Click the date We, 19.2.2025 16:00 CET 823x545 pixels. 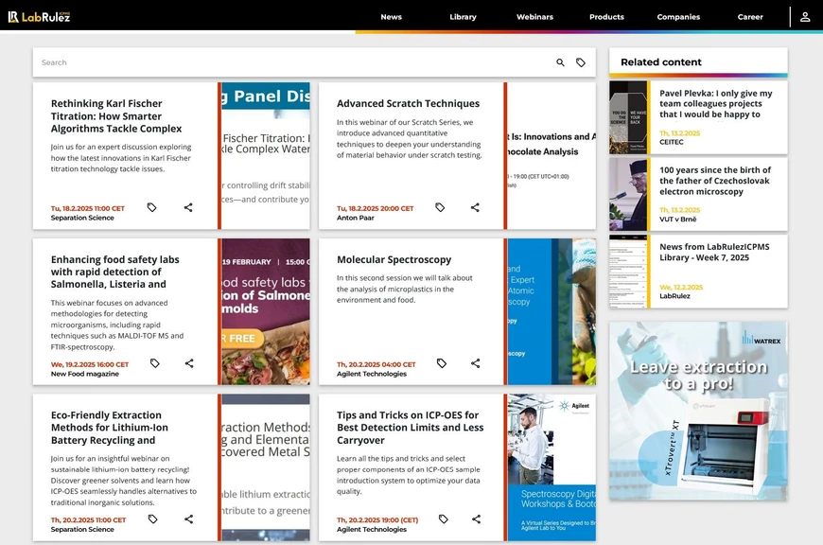click(x=90, y=364)
